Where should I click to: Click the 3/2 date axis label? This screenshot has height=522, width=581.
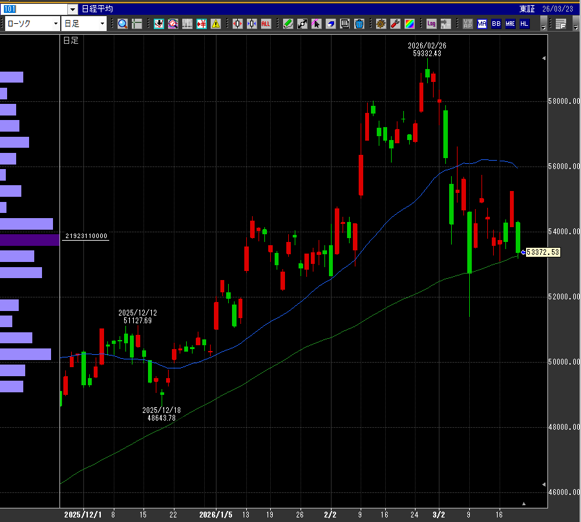coord(439,515)
